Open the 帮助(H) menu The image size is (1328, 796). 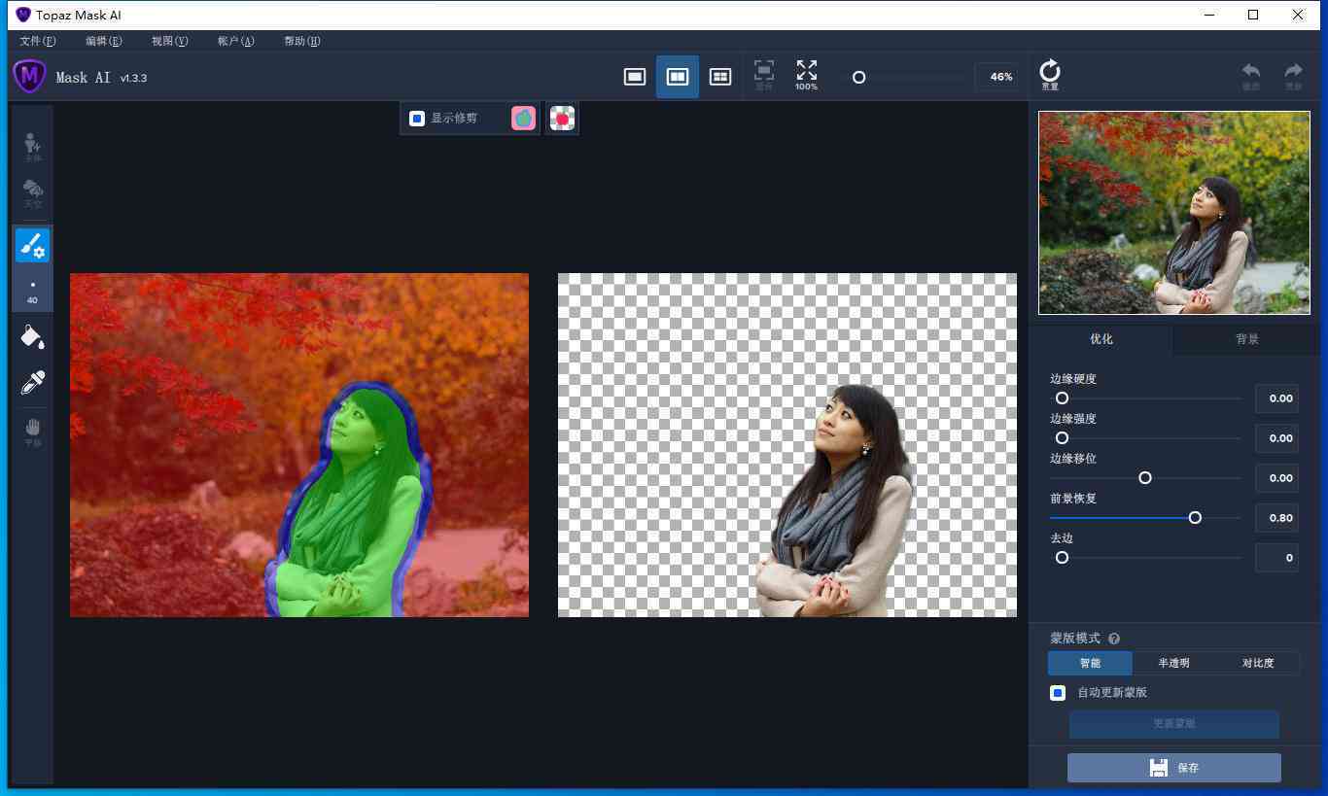click(302, 41)
